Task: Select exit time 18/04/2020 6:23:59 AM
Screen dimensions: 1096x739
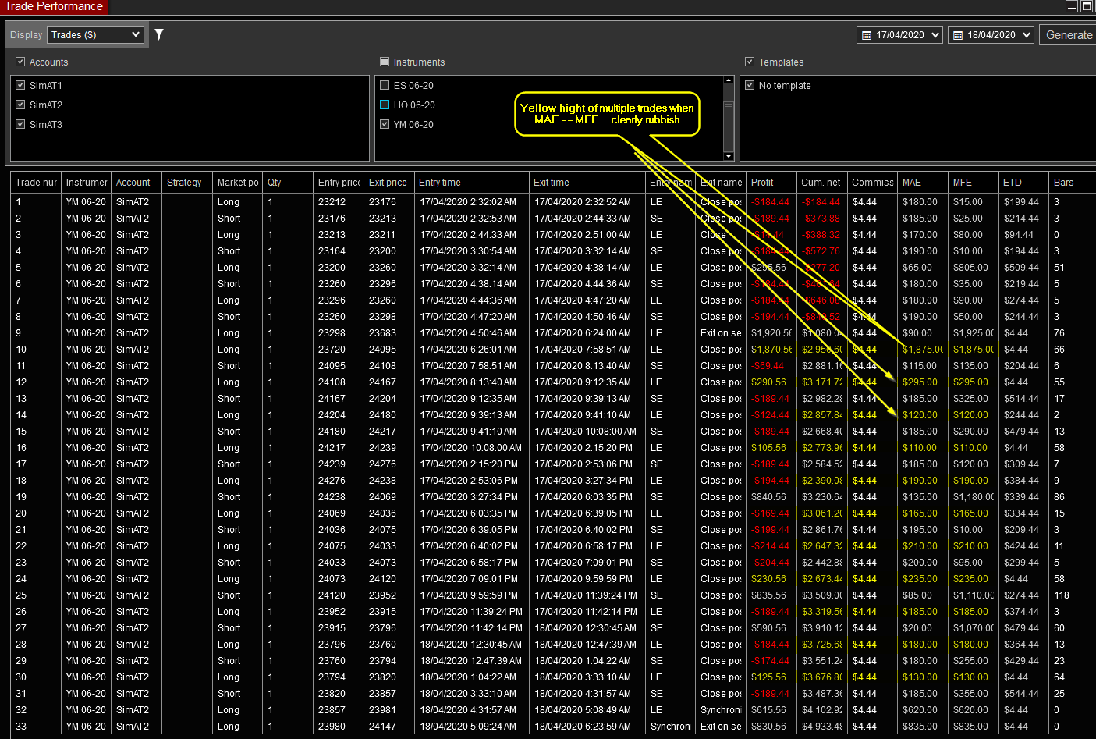Action: pyautogui.click(x=583, y=727)
